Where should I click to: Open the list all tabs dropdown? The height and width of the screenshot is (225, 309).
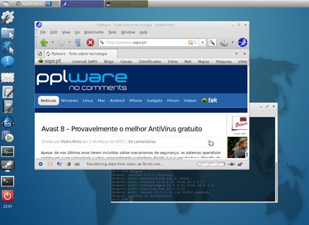pyautogui.click(x=236, y=54)
